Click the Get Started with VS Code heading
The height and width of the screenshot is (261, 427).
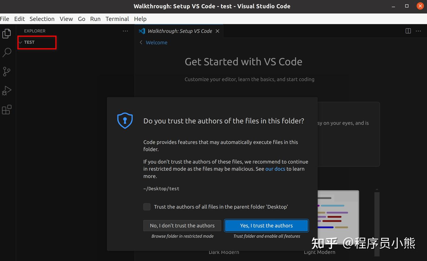[243, 62]
